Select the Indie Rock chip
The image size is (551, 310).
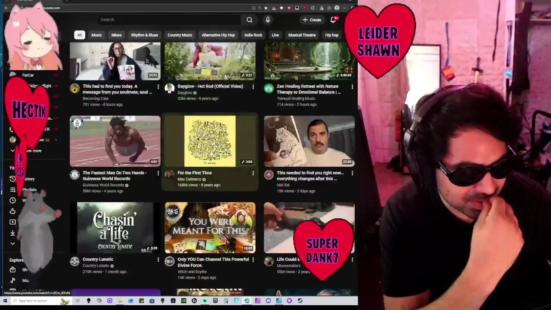pos(253,35)
